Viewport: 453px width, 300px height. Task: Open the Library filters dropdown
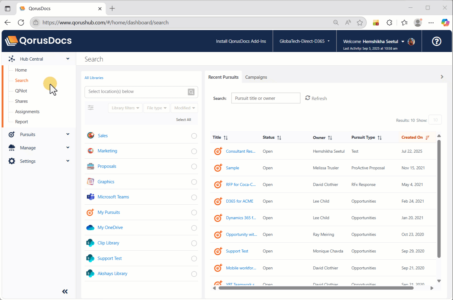coord(125,108)
